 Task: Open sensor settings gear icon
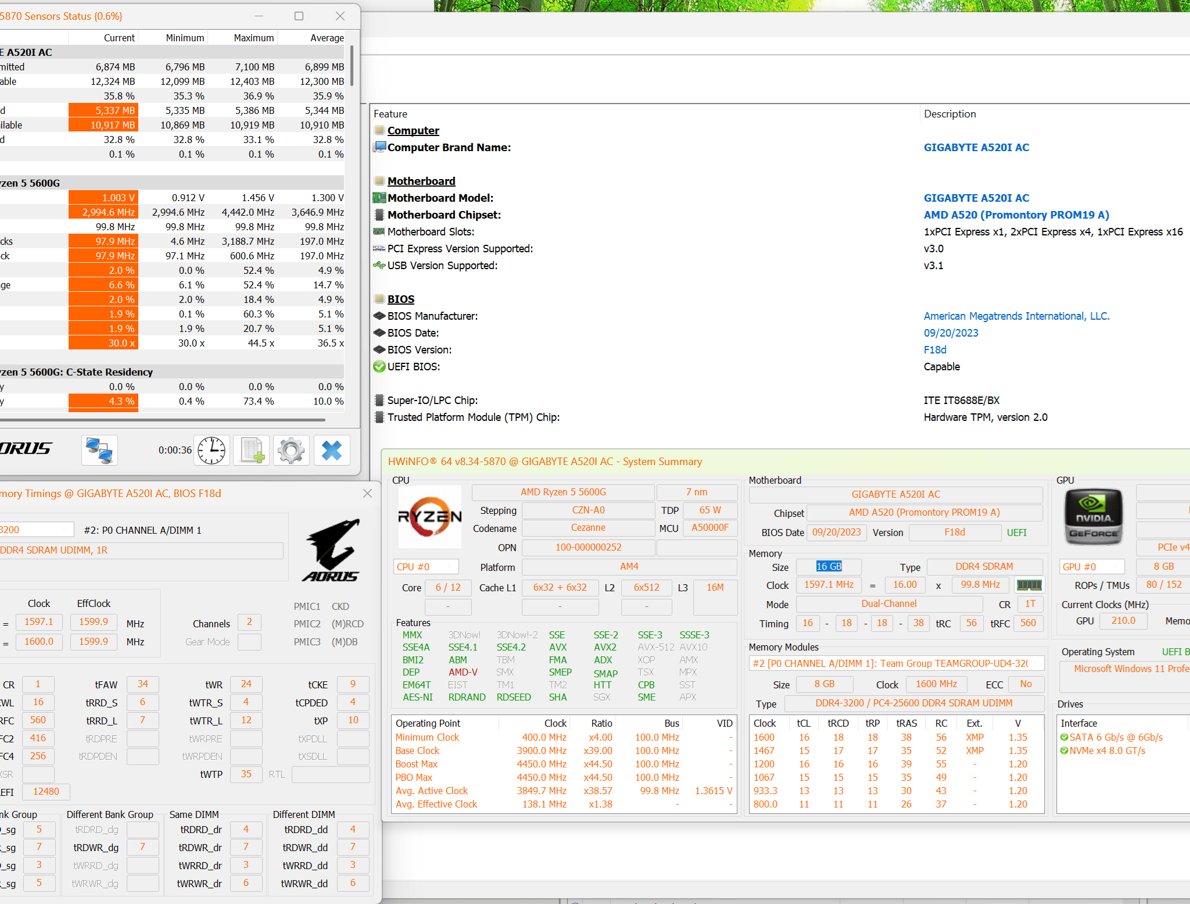click(x=291, y=451)
